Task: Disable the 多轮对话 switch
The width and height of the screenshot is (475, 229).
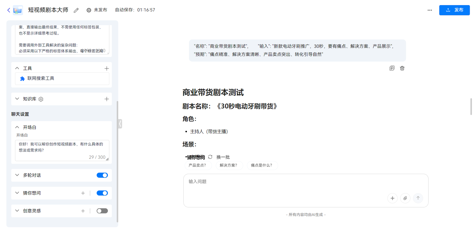Action: [102, 175]
